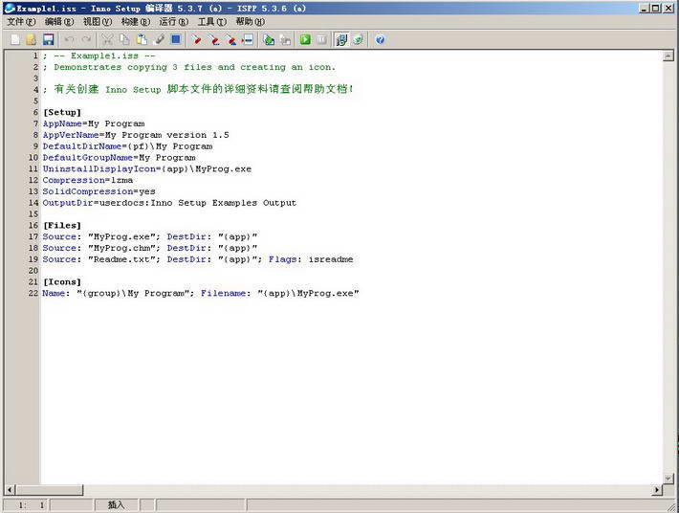Open the 文件 (File) menu
This screenshot has height=513, width=679.
click(21, 21)
